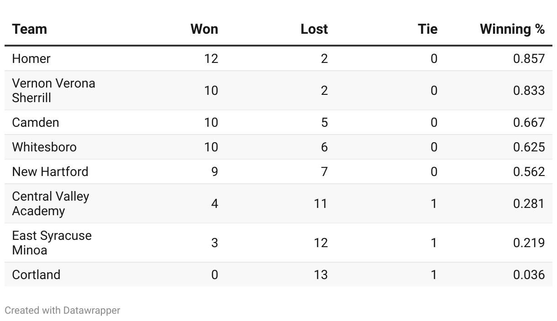This screenshot has height=321, width=557.
Task: Select the Winning % column header
Action: click(512, 29)
